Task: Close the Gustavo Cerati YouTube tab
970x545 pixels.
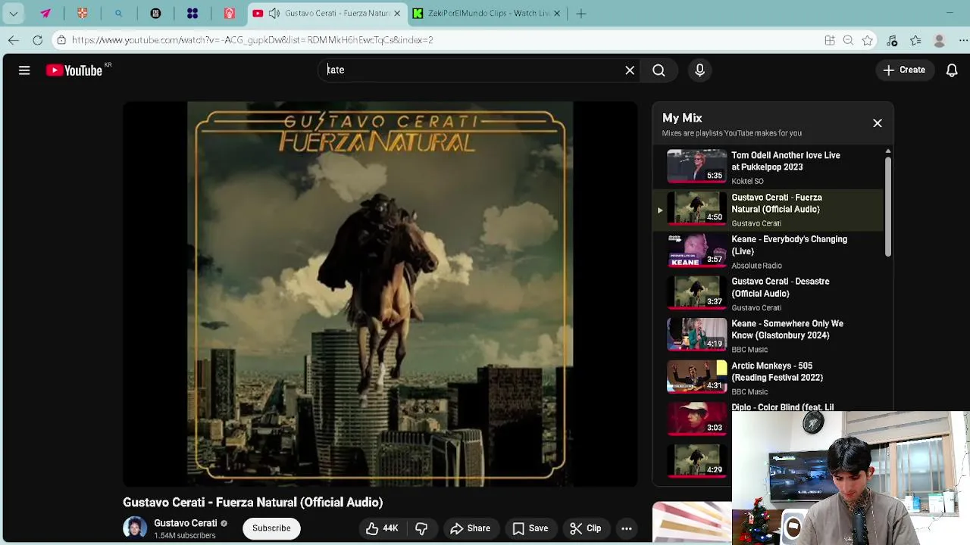Action: (398, 14)
